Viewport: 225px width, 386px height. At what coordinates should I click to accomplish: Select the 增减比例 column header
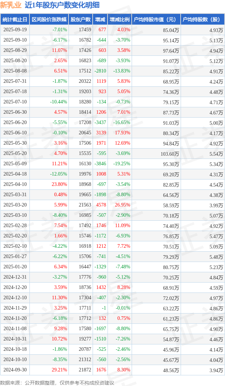[x=120, y=20]
